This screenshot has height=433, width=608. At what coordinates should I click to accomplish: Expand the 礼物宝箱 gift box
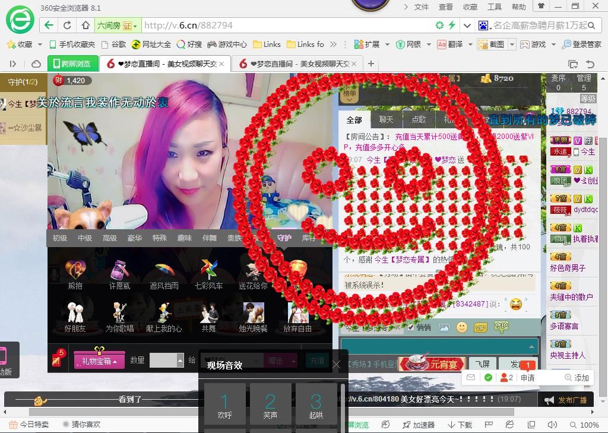(x=99, y=361)
